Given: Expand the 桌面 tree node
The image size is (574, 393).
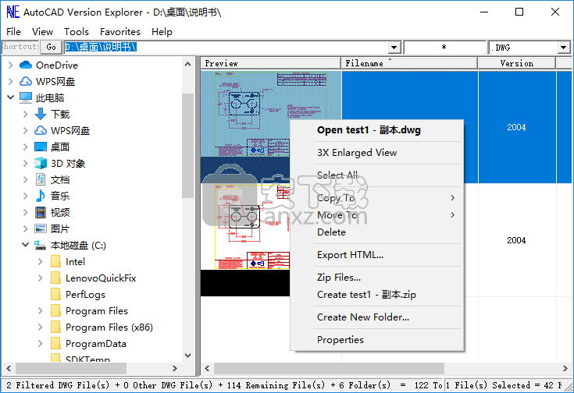Looking at the screenshot, I should pyautogui.click(x=25, y=147).
